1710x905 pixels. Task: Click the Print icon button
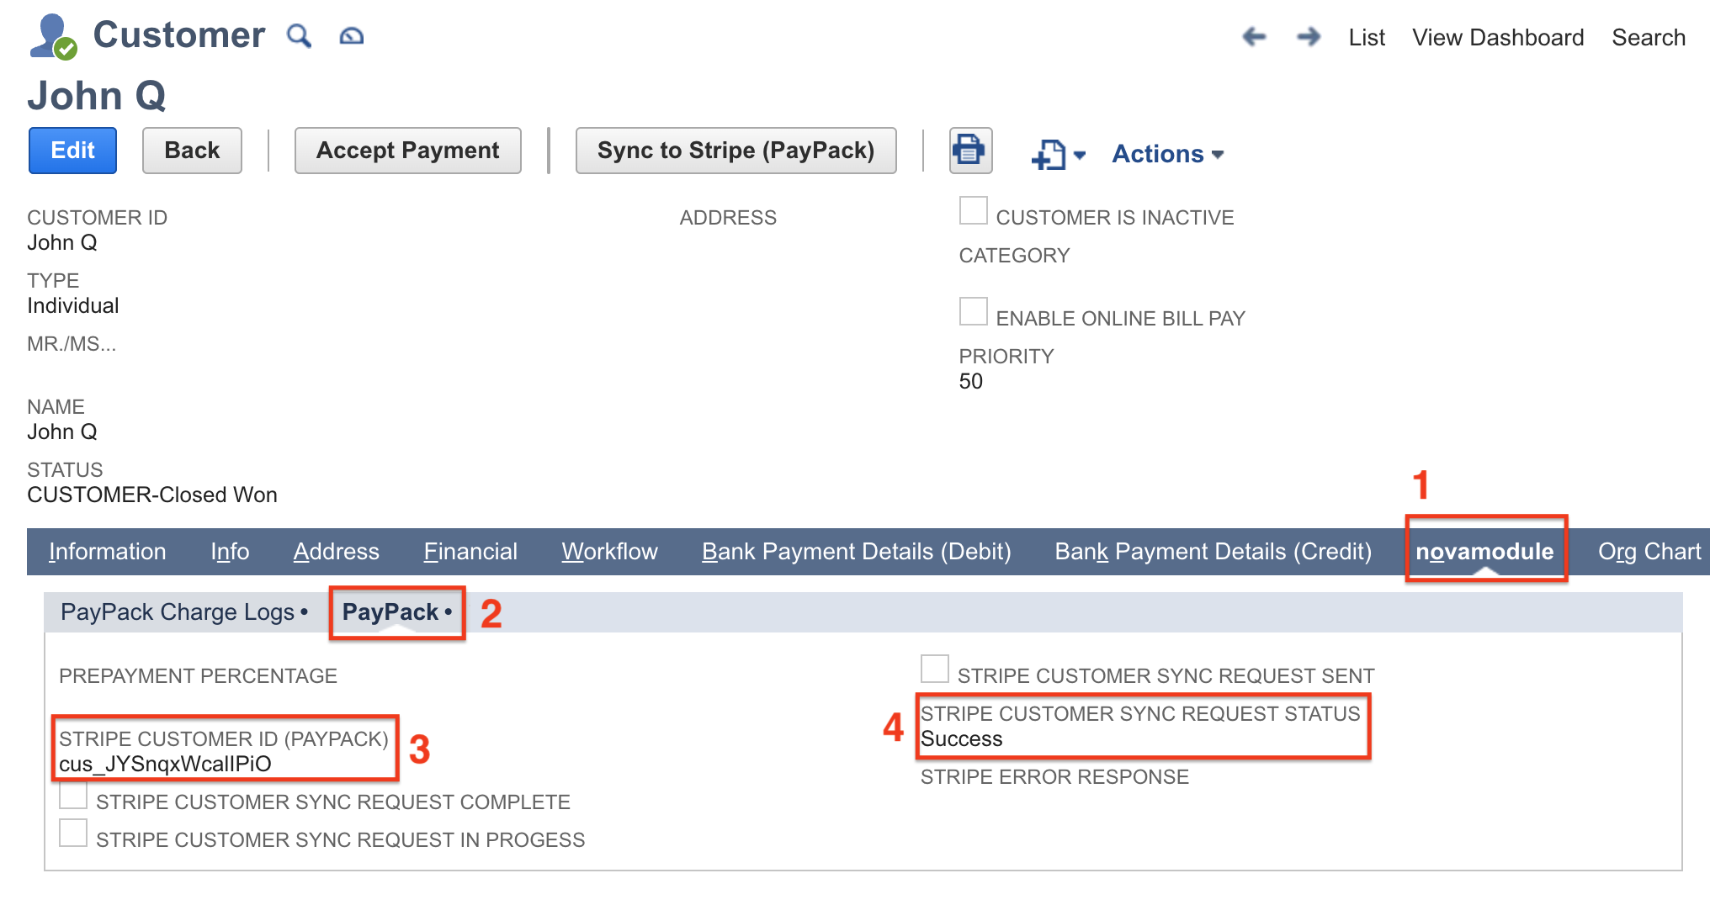(970, 151)
